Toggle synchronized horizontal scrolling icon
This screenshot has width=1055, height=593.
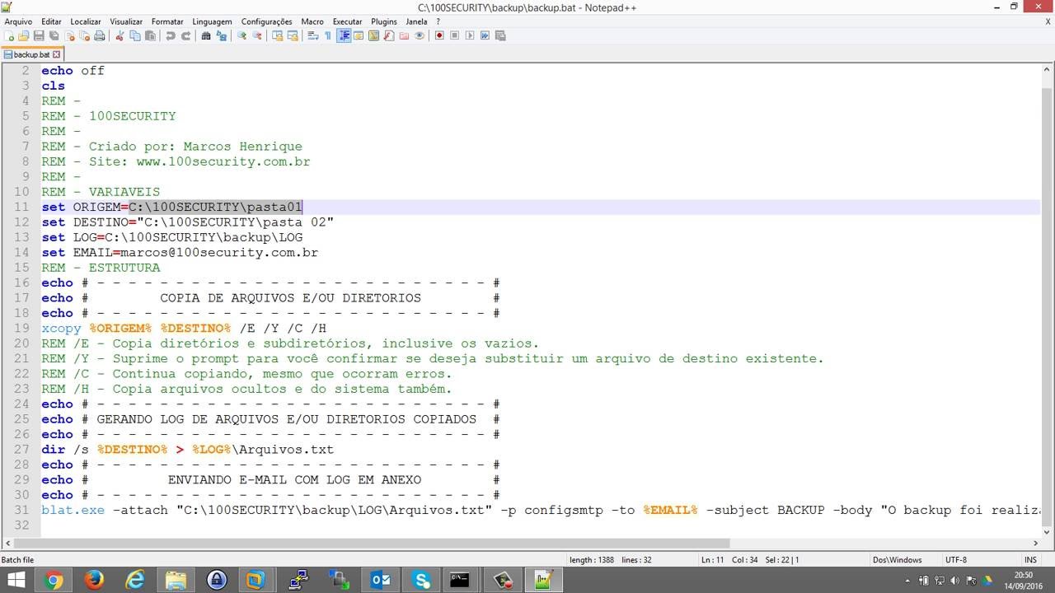[293, 36]
